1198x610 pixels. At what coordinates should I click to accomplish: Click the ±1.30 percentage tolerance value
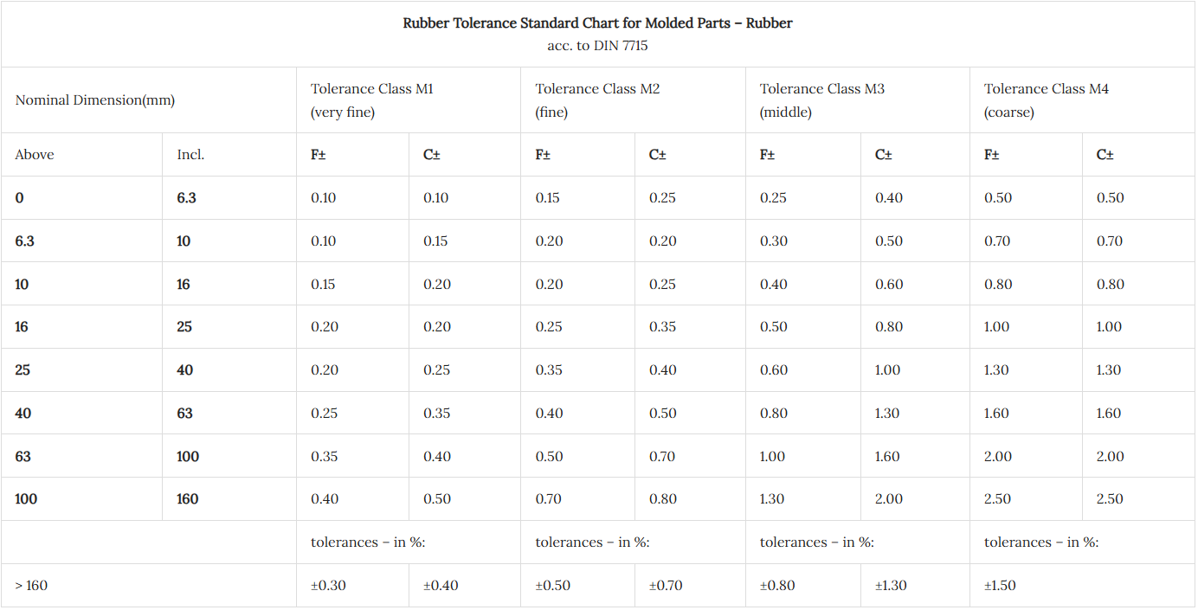coord(891,586)
